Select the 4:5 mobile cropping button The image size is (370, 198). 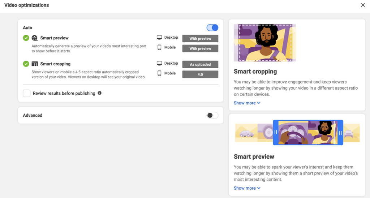click(200, 74)
